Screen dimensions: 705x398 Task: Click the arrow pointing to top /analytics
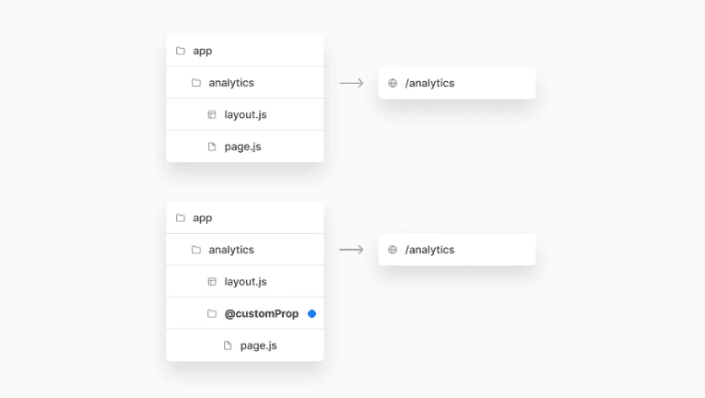(351, 83)
